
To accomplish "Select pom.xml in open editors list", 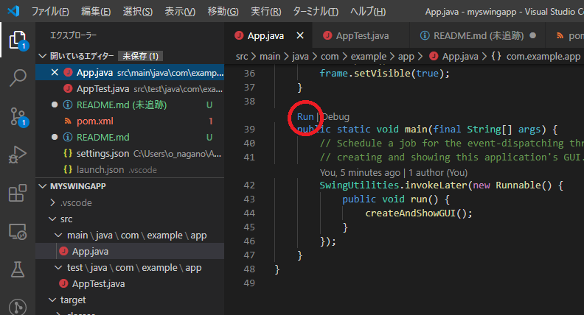I will [x=130, y=121].
